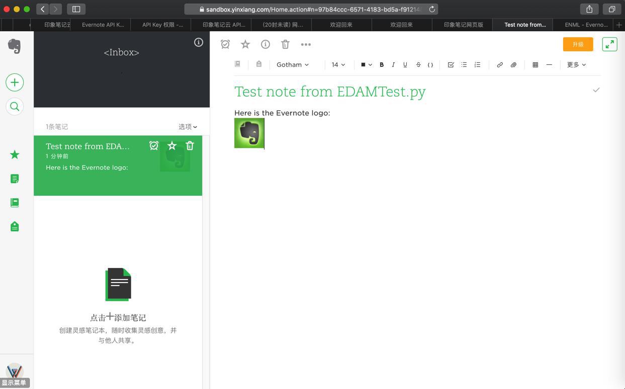Viewport: 625px width, 389px height.
Task: Create a new note with the plus button
Action: click(x=15, y=82)
